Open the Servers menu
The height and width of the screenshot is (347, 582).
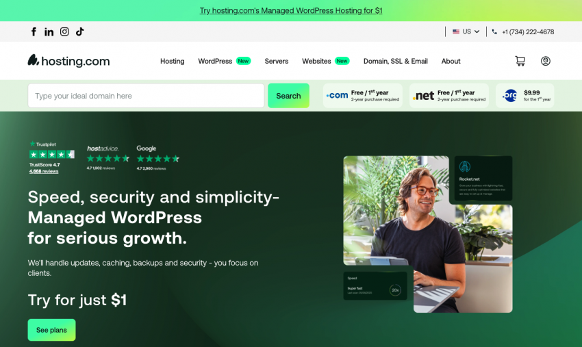point(277,61)
